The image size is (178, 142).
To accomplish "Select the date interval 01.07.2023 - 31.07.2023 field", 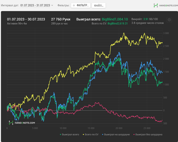I will click(35, 5).
